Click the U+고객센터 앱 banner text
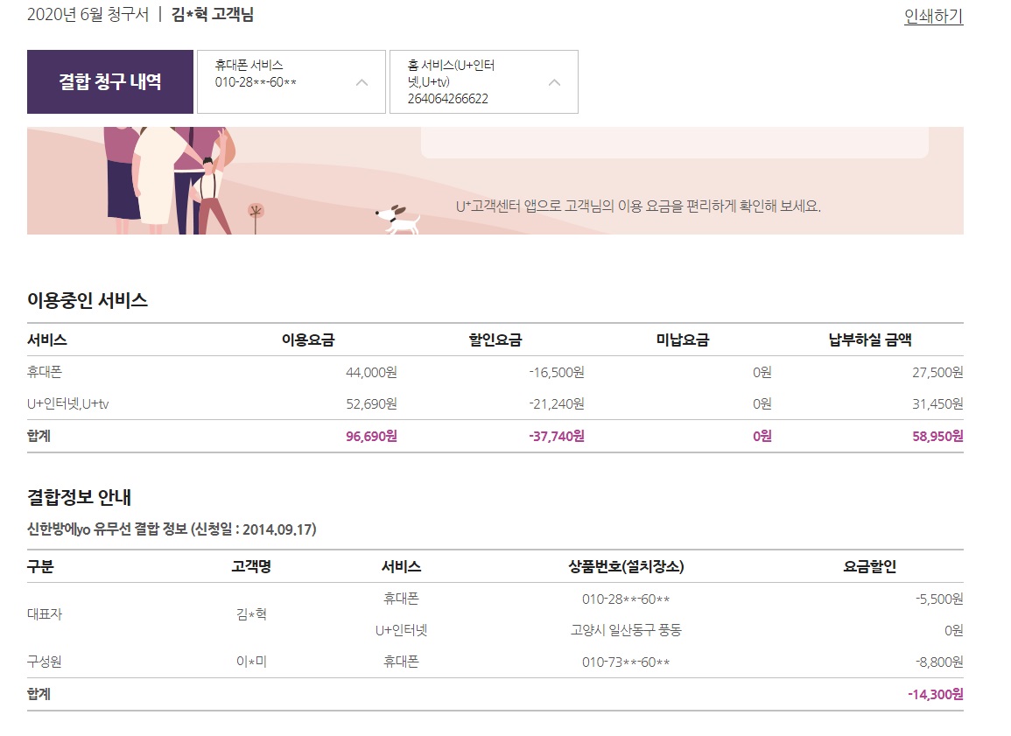The height and width of the screenshot is (736, 1011). 638,207
